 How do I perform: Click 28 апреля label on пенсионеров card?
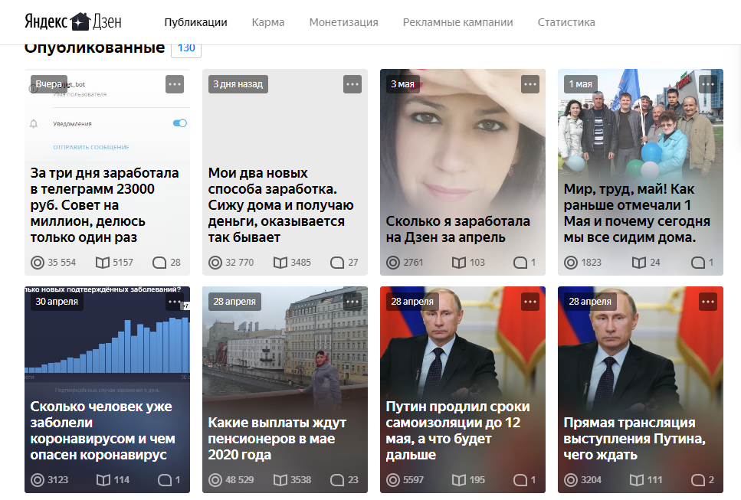click(x=234, y=301)
